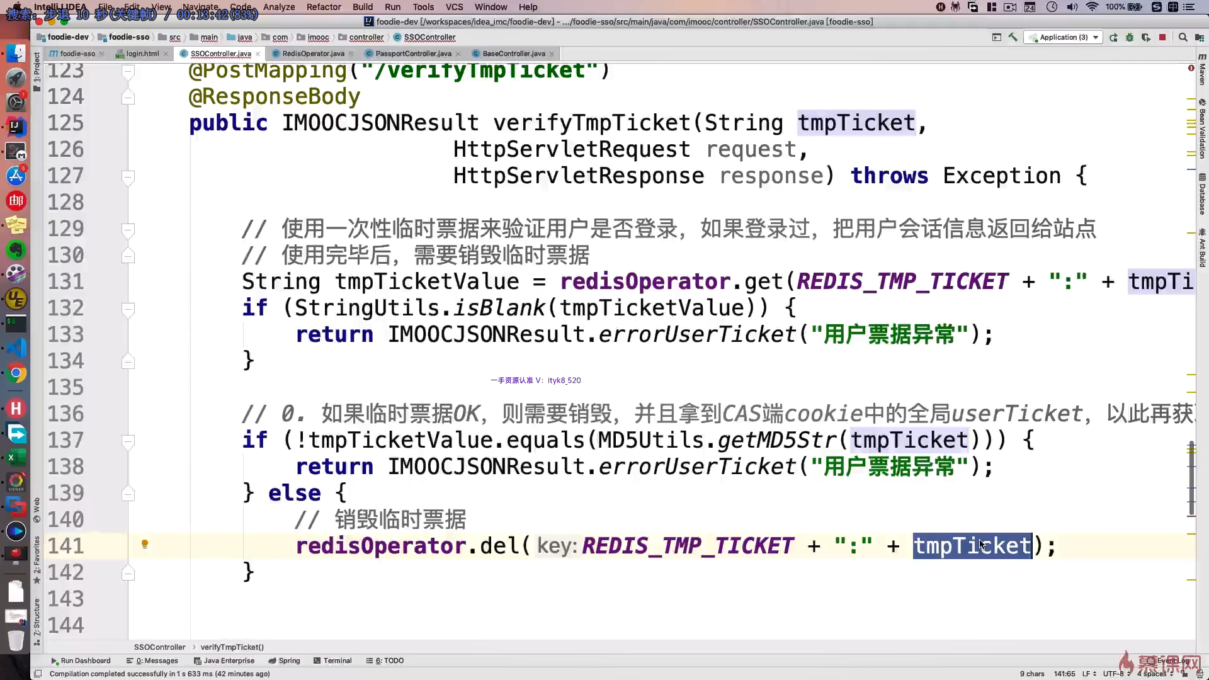Run the application with coverage
Viewport: 1209px width, 680px height.
[1145, 38]
